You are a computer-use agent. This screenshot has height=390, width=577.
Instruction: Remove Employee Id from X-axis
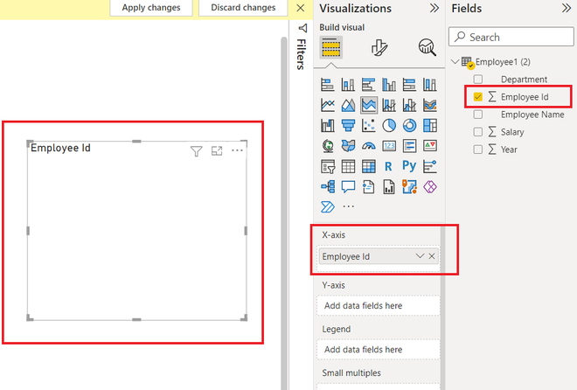[x=432, y=256]
